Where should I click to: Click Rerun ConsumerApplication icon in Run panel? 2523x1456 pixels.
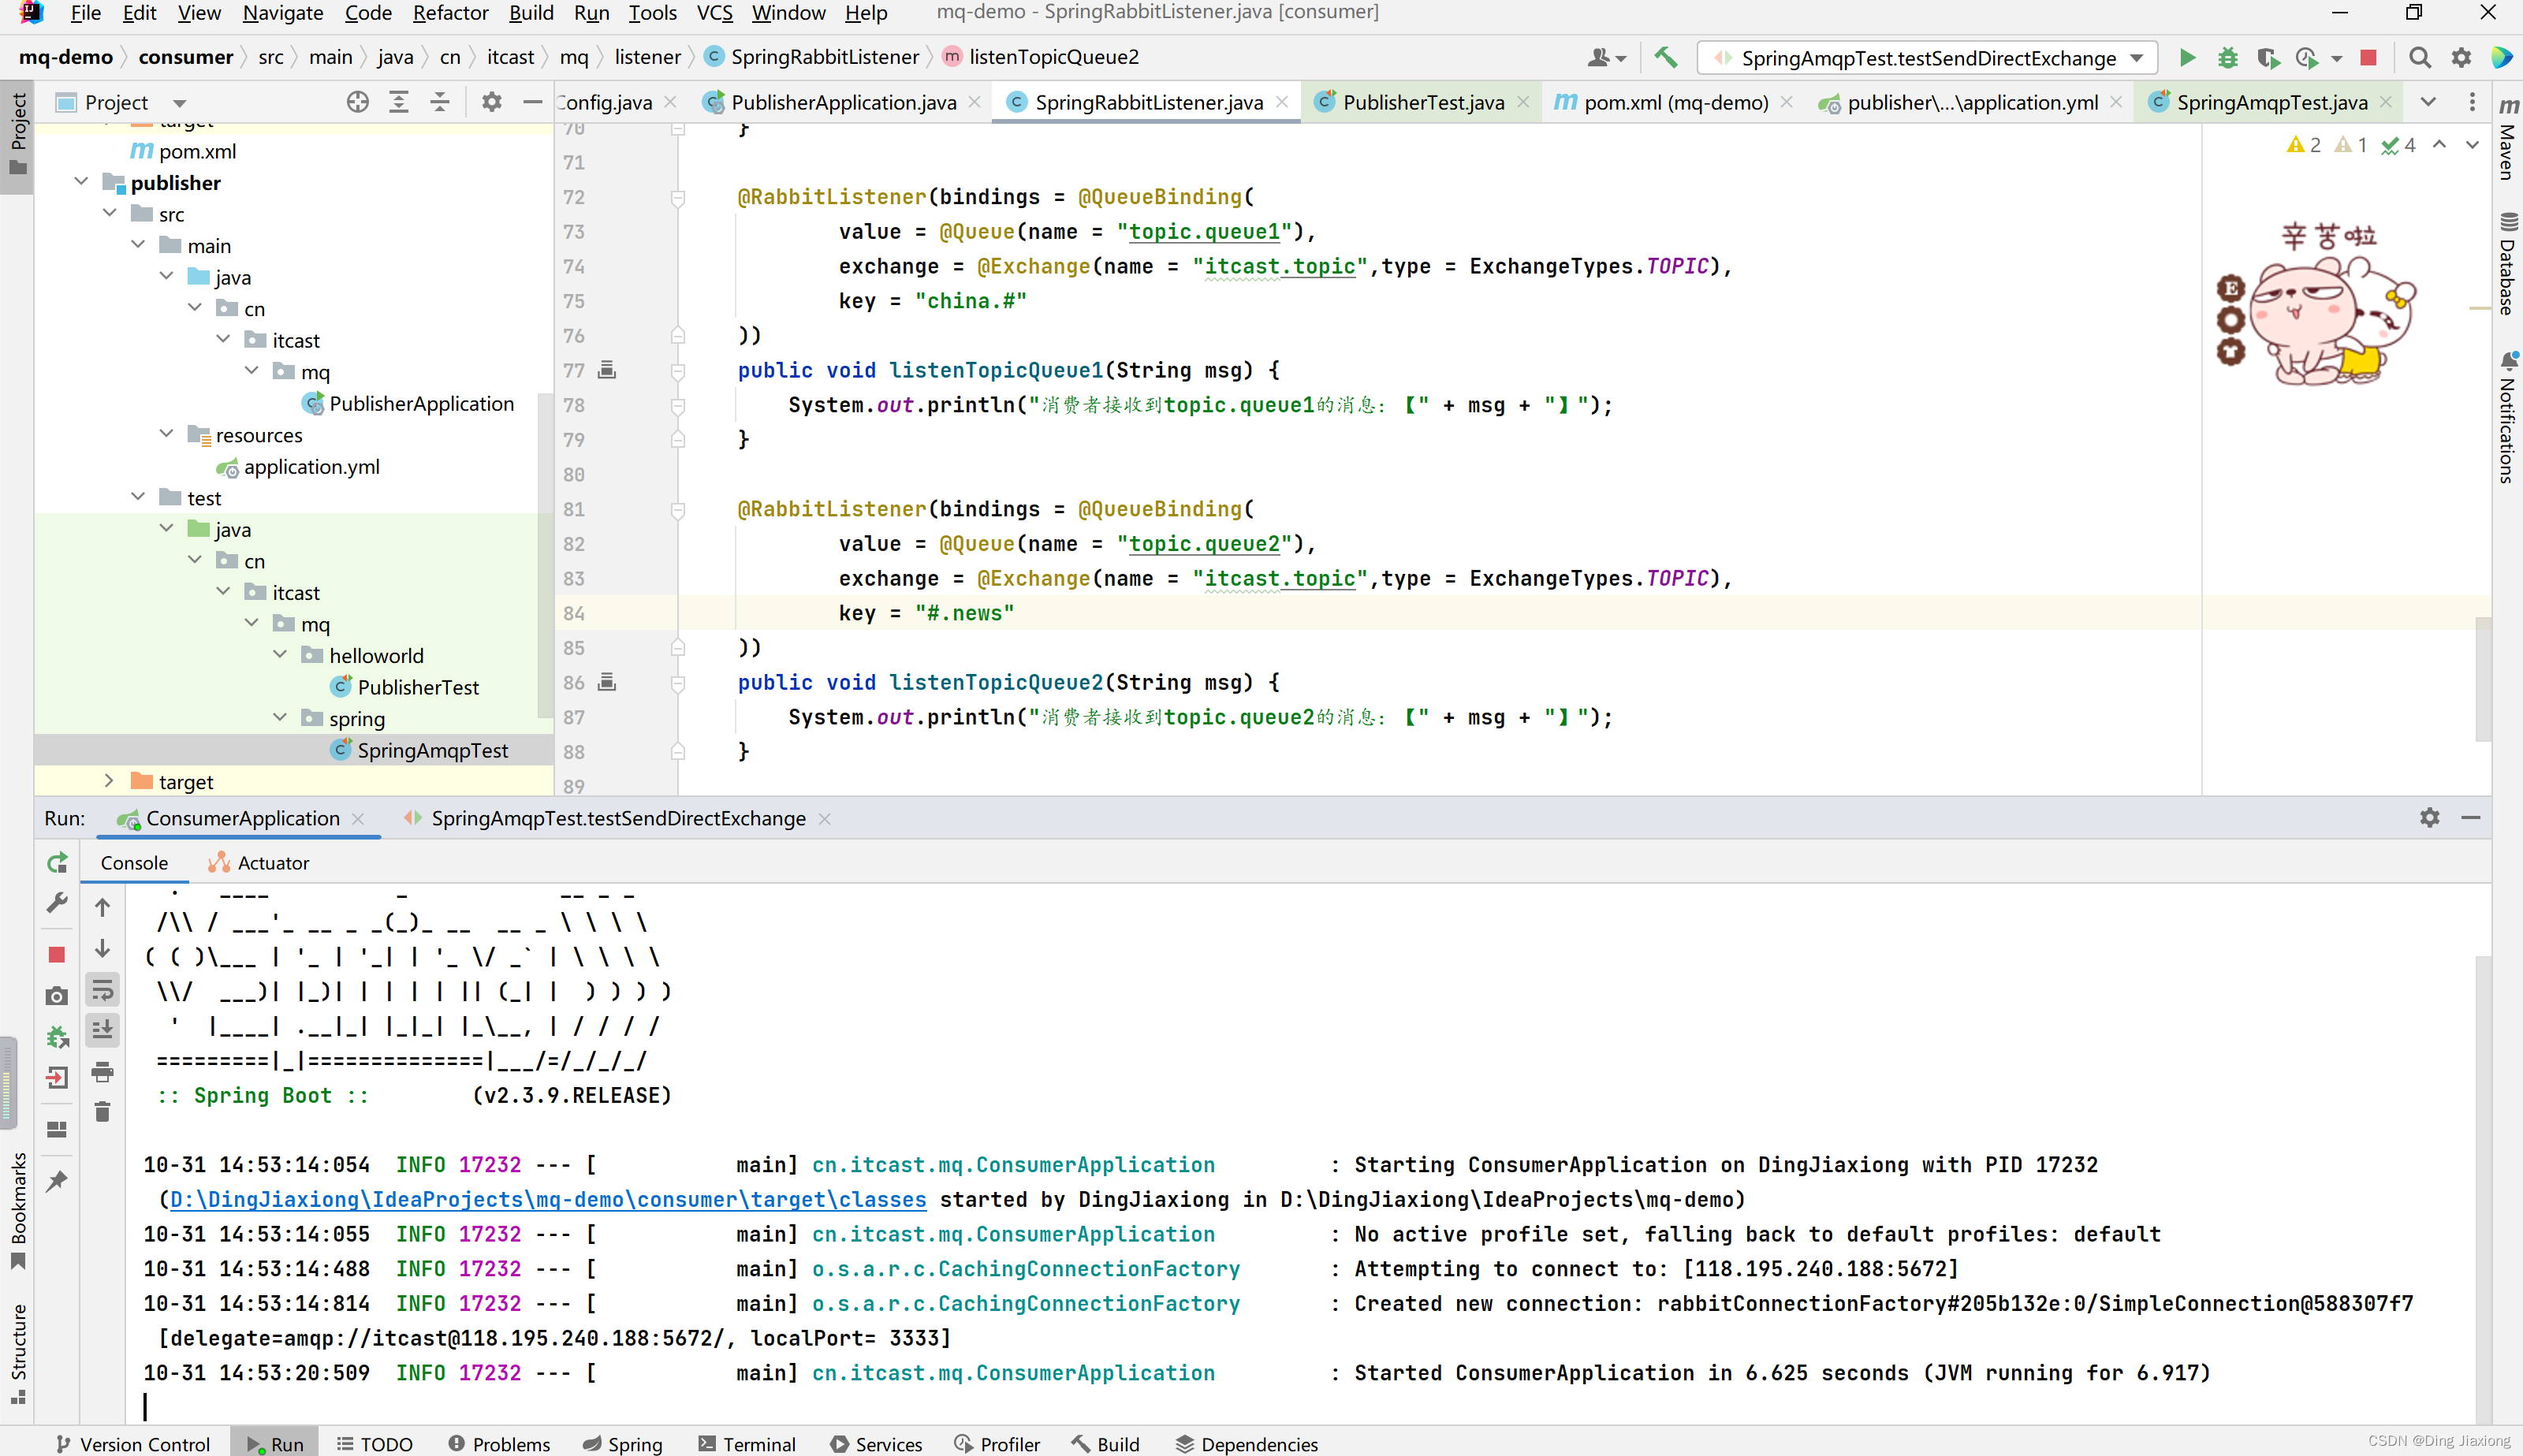point(57,862)
